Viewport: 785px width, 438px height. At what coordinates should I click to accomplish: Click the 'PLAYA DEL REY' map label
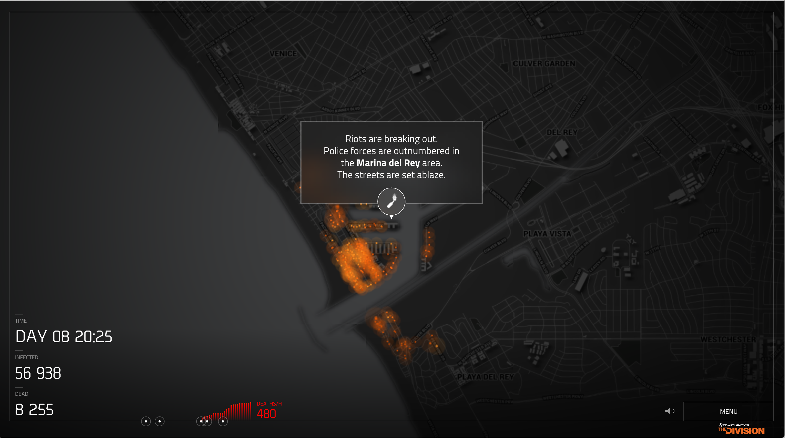tap(485, 377)
